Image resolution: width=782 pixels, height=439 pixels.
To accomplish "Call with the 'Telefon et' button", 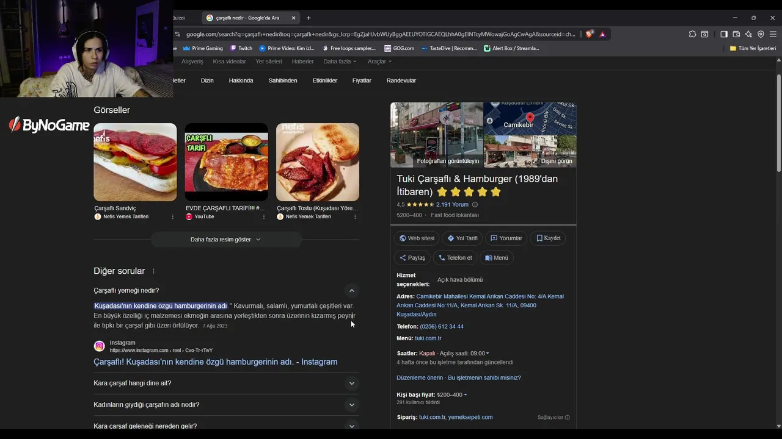I will click(x=455, y=258).
